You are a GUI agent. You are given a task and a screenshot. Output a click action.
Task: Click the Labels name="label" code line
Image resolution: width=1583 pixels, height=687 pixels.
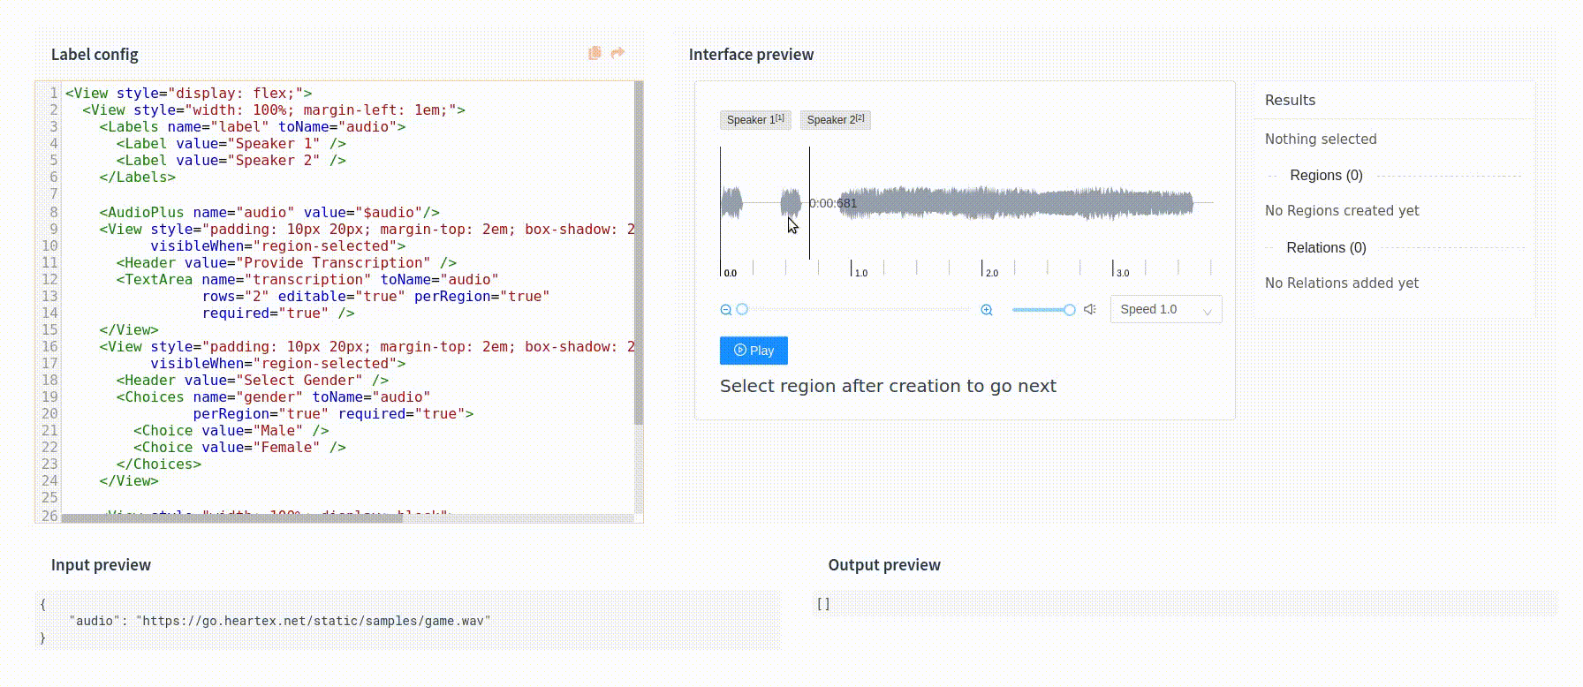pos(253,126)
